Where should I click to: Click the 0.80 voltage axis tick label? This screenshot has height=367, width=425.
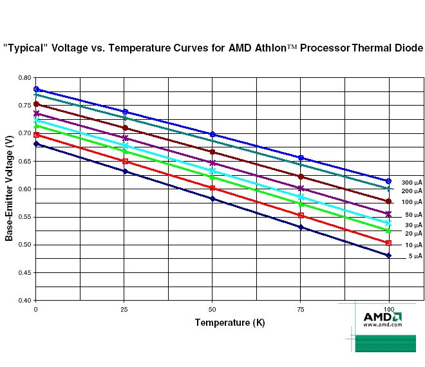[25, 77]
